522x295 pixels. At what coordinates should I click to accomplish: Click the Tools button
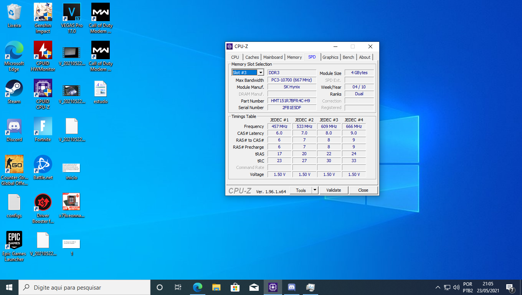301,190
